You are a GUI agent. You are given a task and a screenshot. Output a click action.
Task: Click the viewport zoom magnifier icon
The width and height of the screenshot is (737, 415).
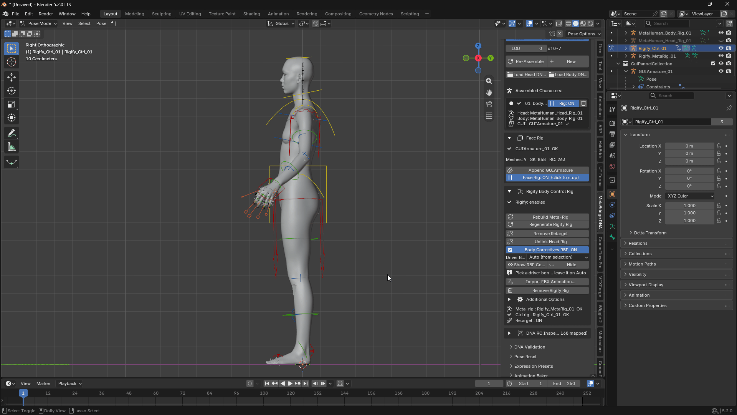[x=489, y=81]
